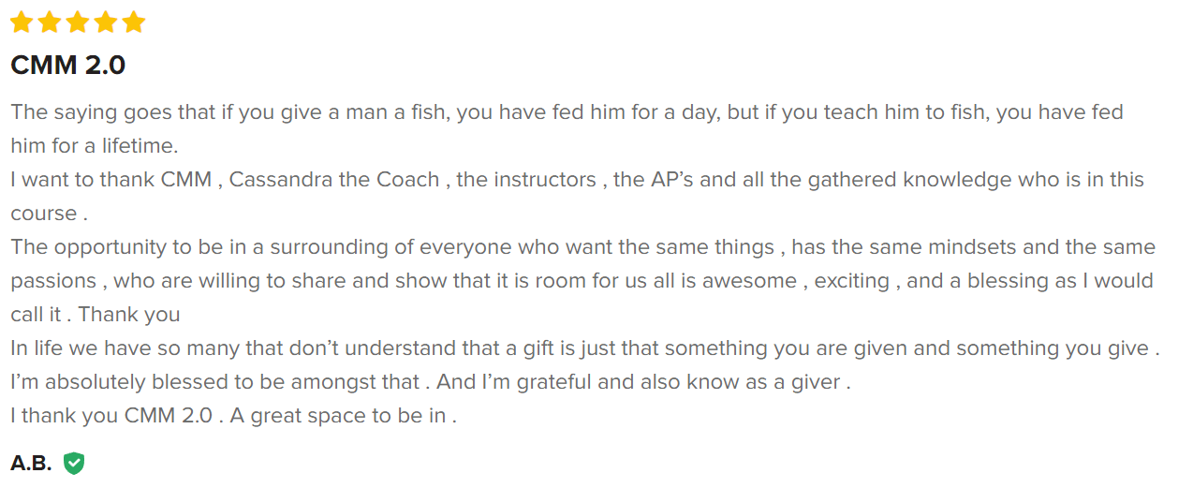The height and width of the screenshot is (488, 1193).
Task: Click the green verified shield badge
Action: (x=74, y=463)
